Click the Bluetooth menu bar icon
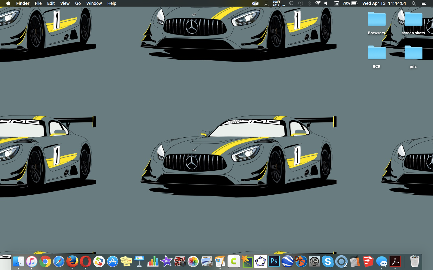Image resolution: width=433 pixels, height=270 pixels. [x=309, y=3]
